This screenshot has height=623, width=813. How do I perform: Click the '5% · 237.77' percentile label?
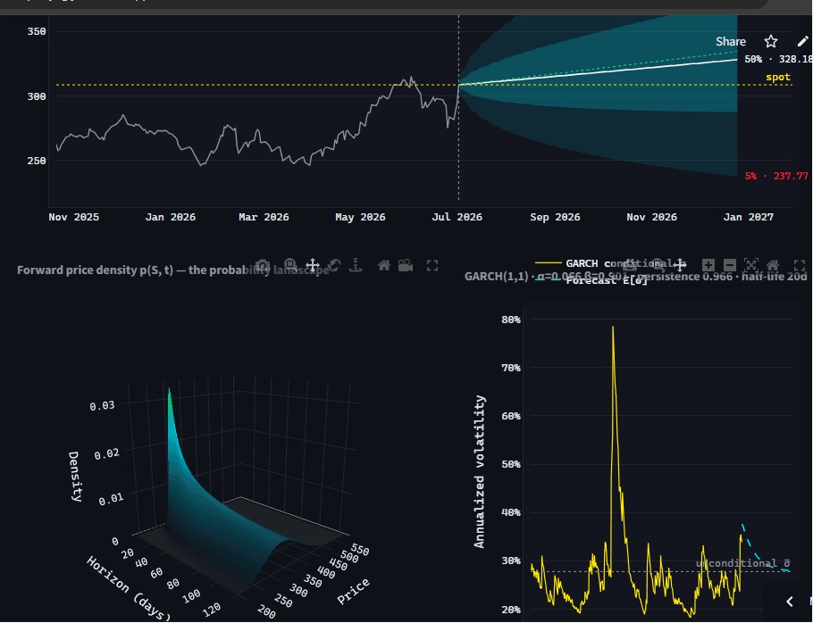(776, 176)
